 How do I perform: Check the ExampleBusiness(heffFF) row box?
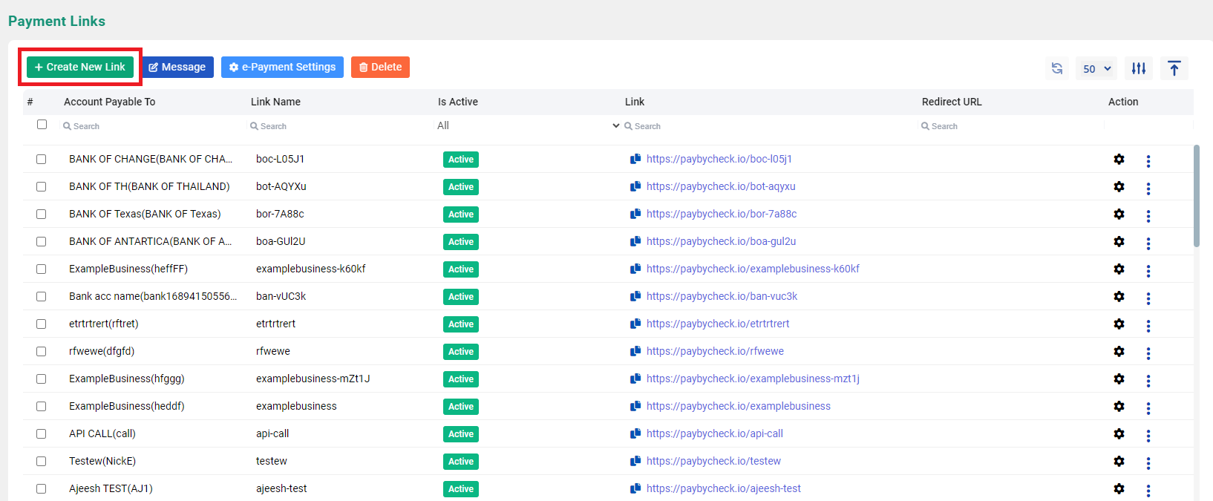pyautogui.click(x=41, y=269)
